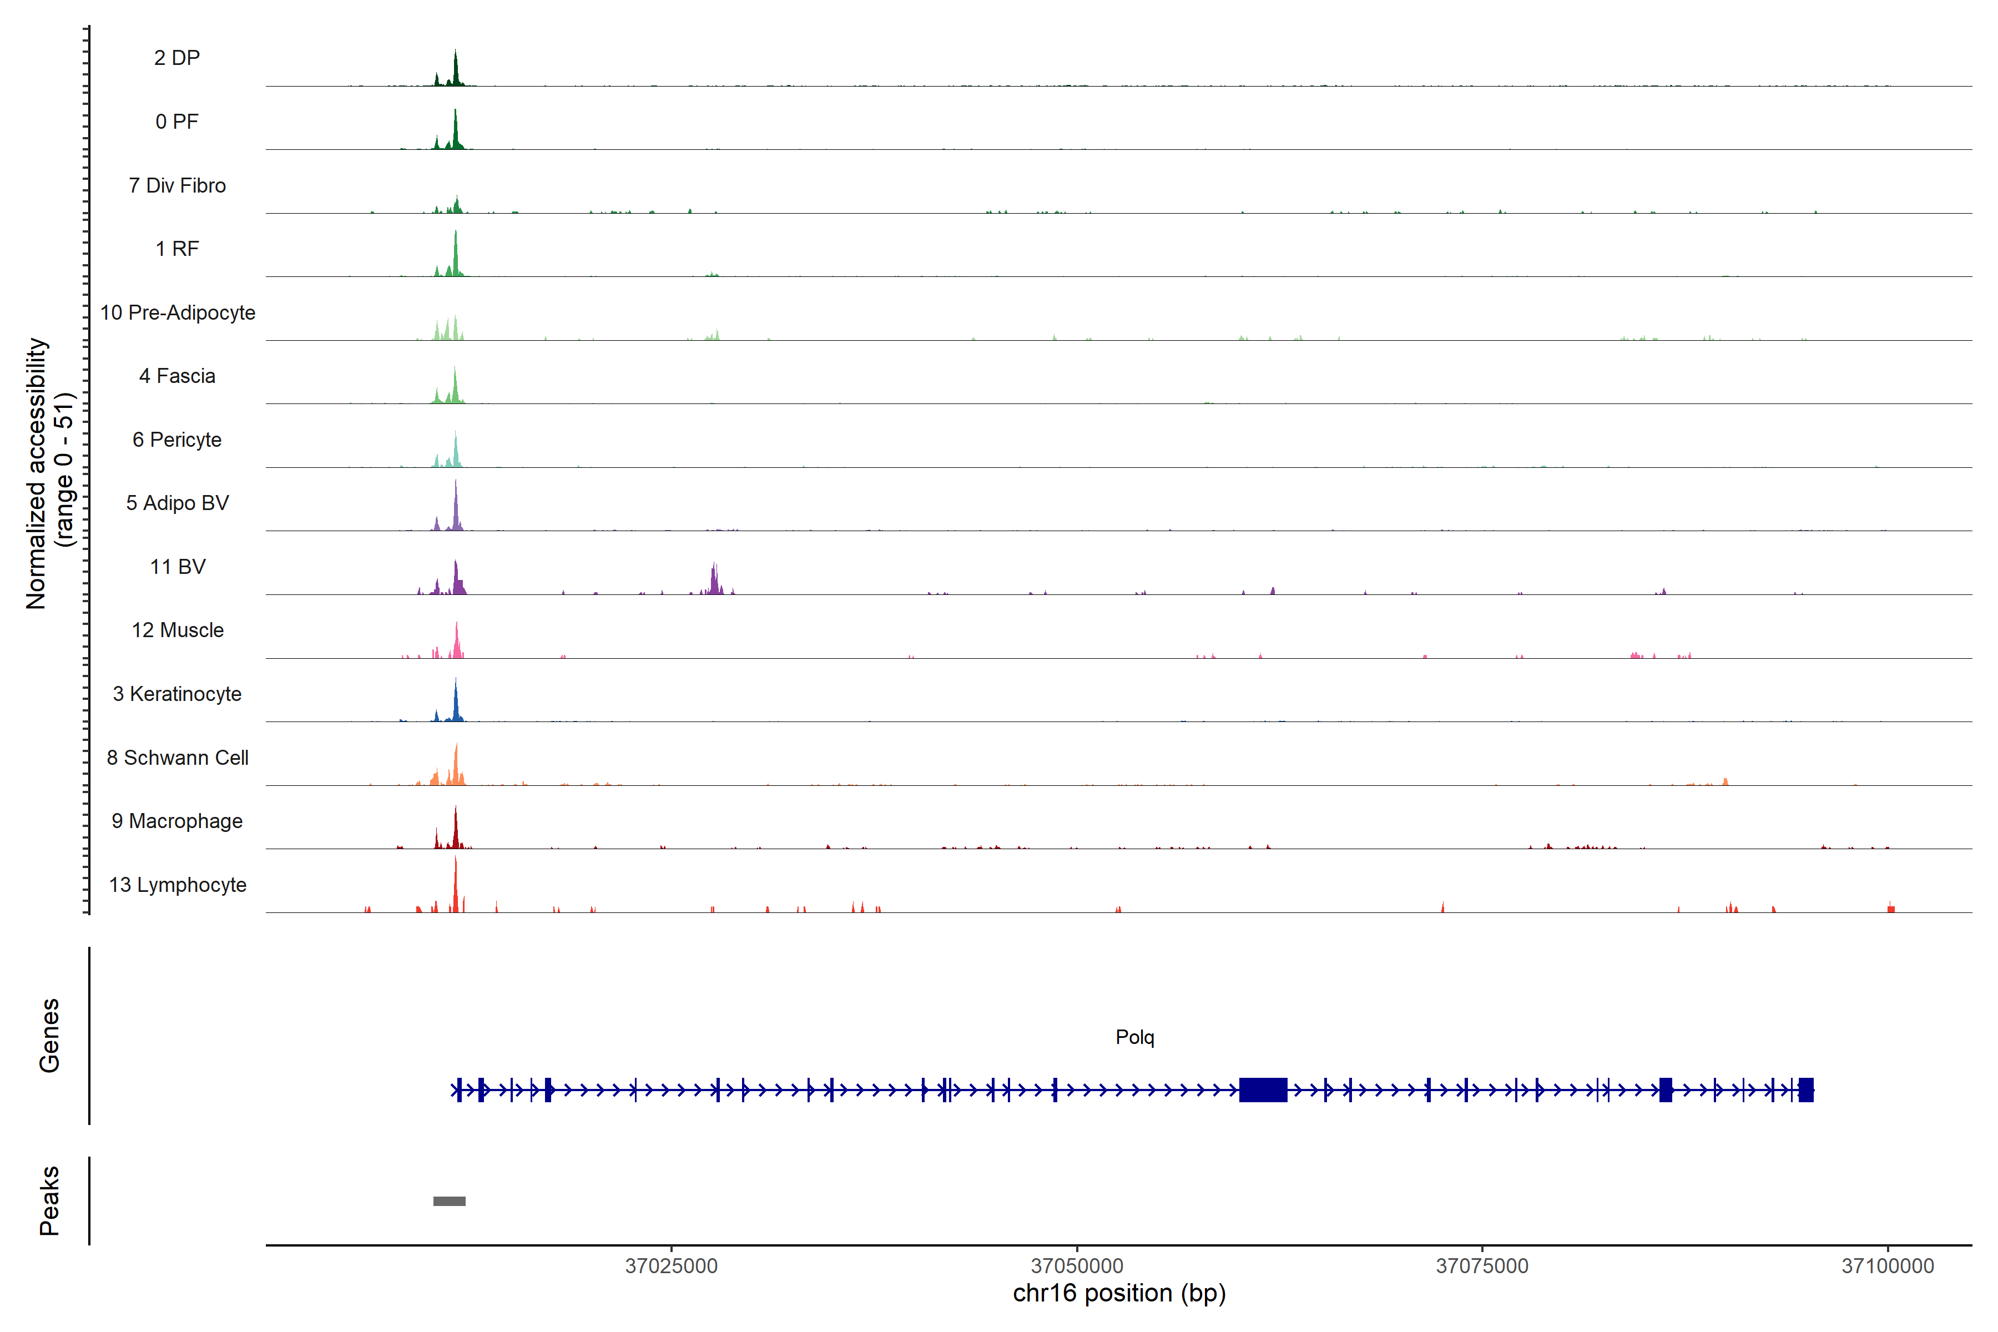The height and width of the screenshot is (1332, 1998).
Task: Click the 2 DP track label
Action: pyautogui.click(x=176, y=58)
